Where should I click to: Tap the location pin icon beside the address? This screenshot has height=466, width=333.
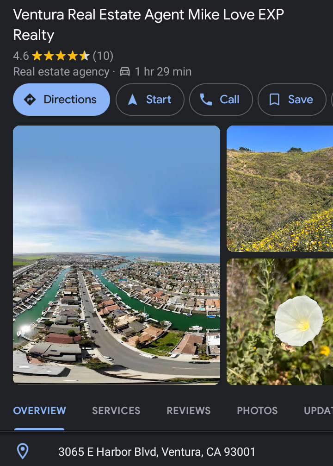[x=23, y=451]
